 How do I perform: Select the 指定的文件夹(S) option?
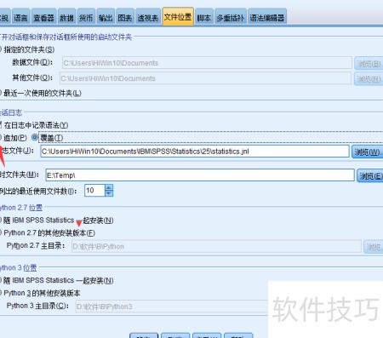coord(27,49)
